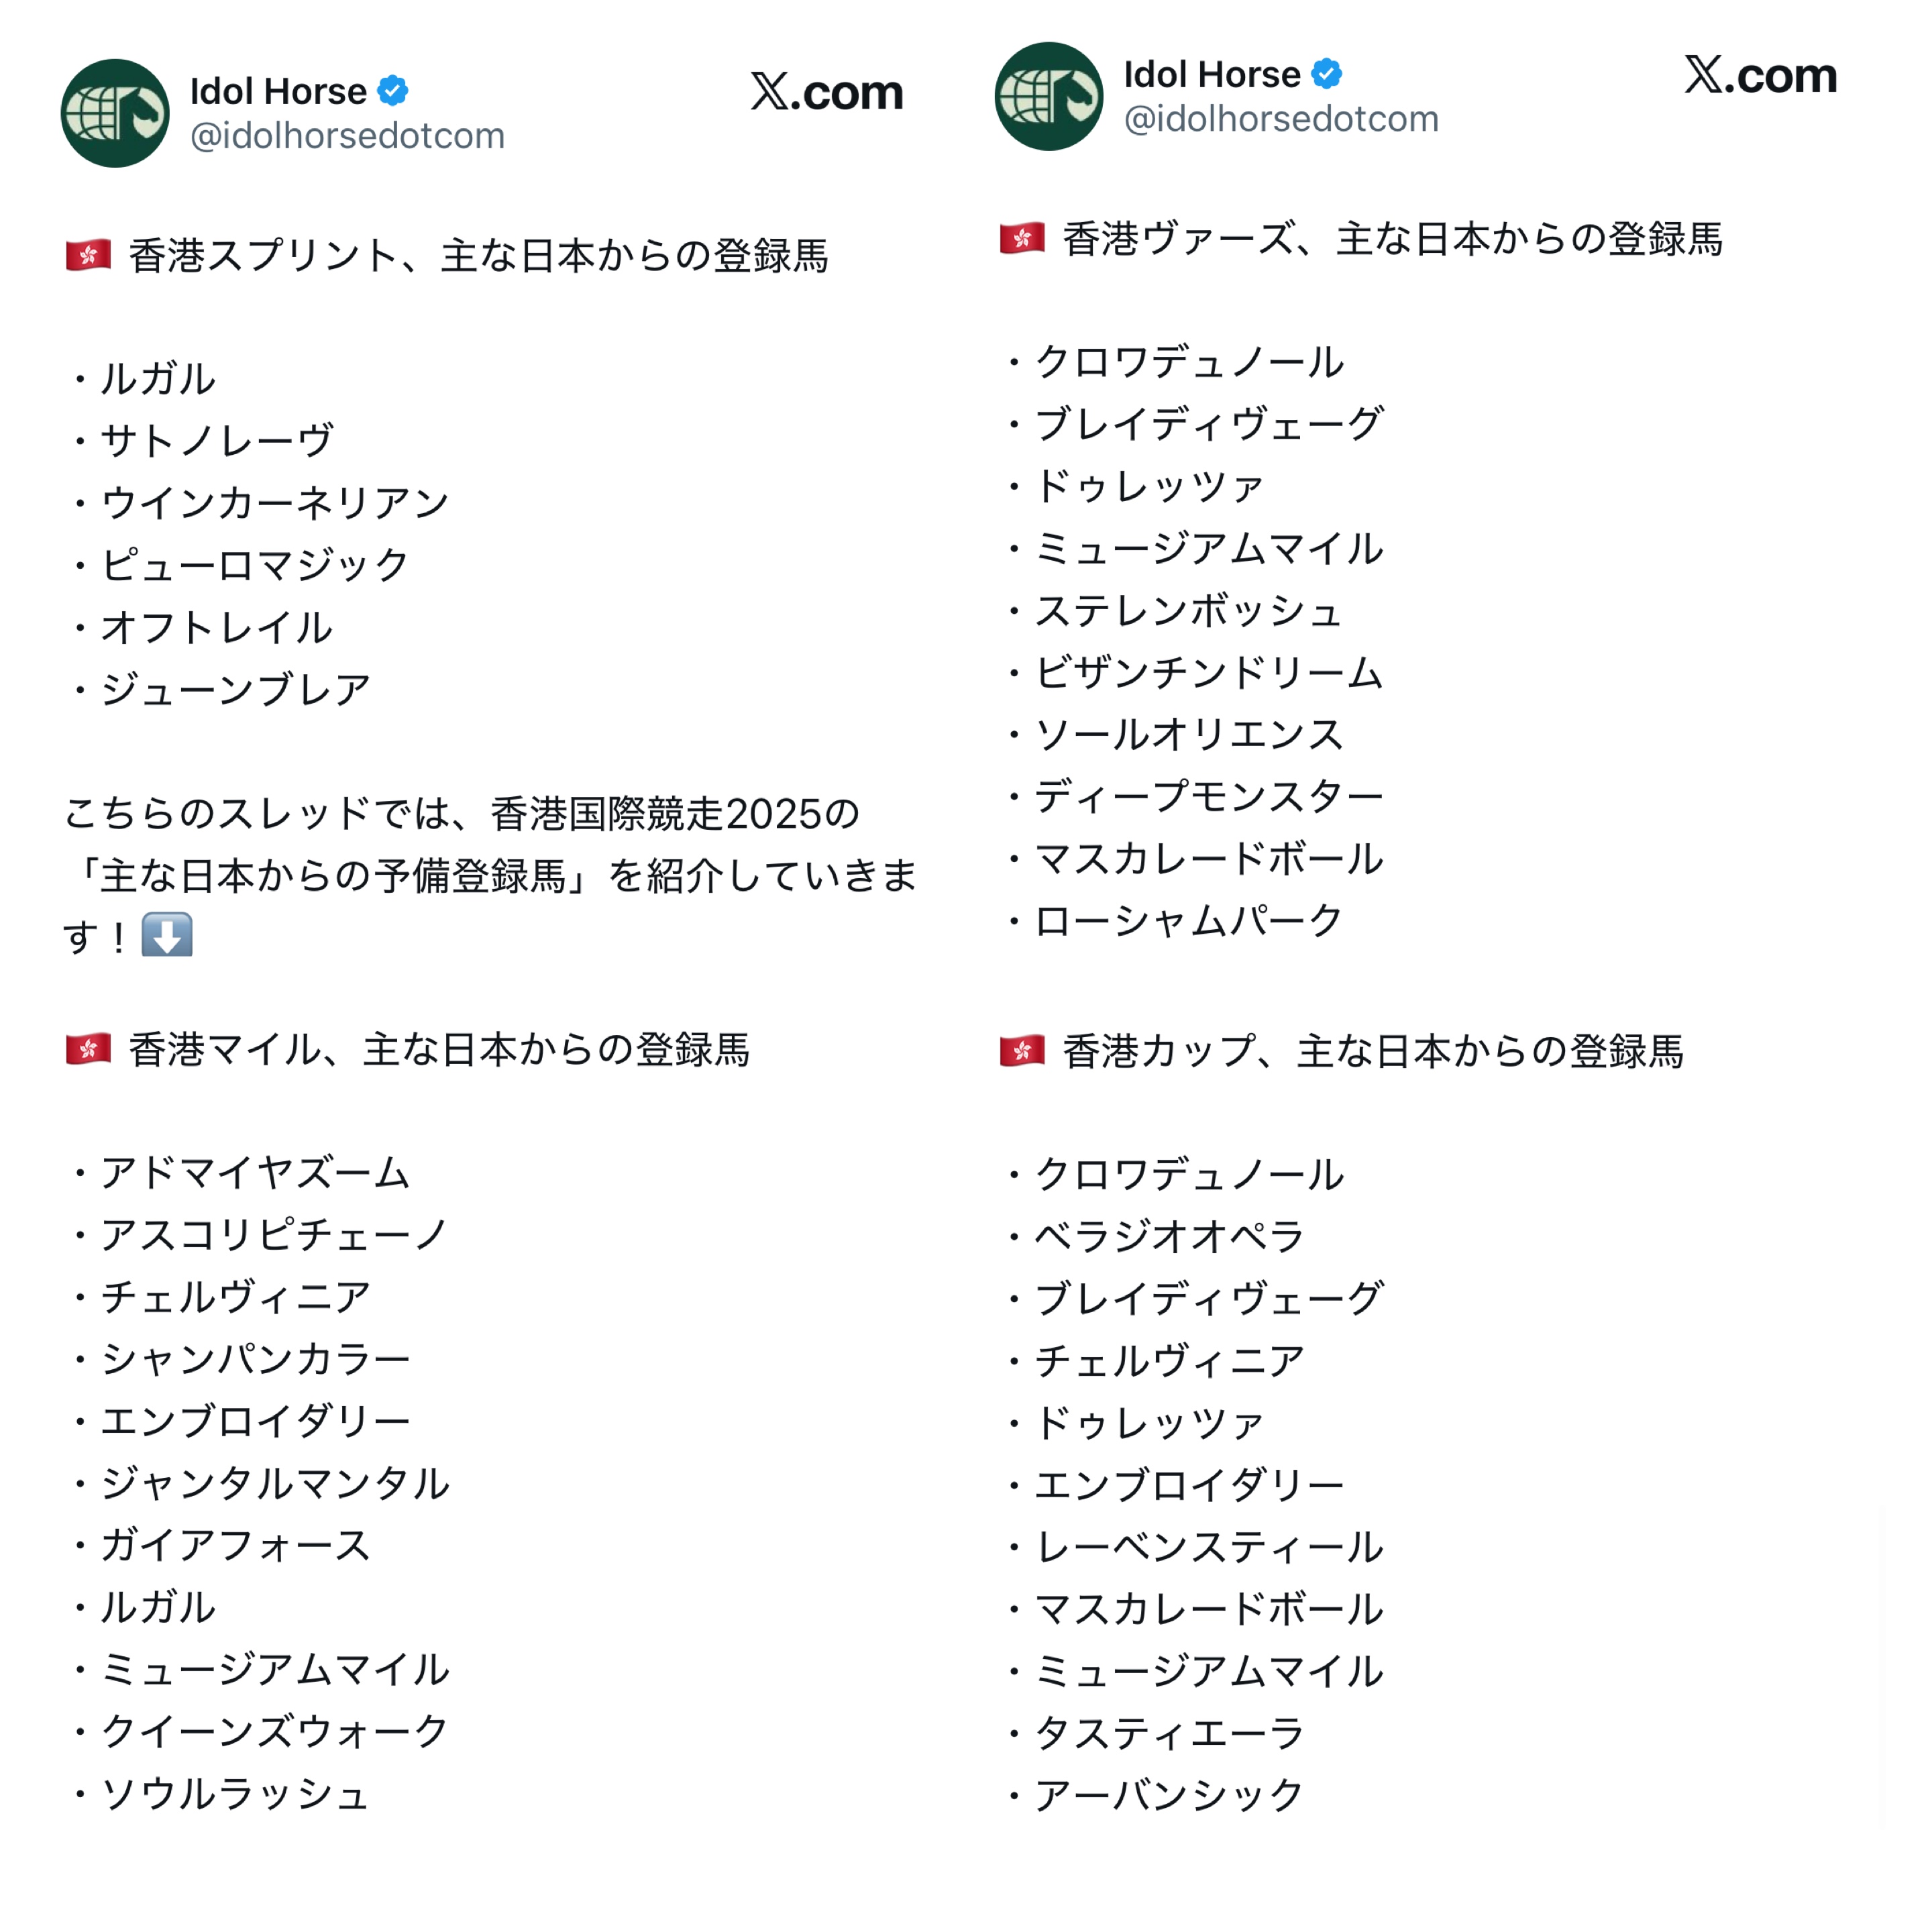Image resolution: width=1932 pixels, height=1932 pixels.
Task: Open the @idolhorsedotcom handle above 香港ヴァーズ
Action: tap(1280, 119)
